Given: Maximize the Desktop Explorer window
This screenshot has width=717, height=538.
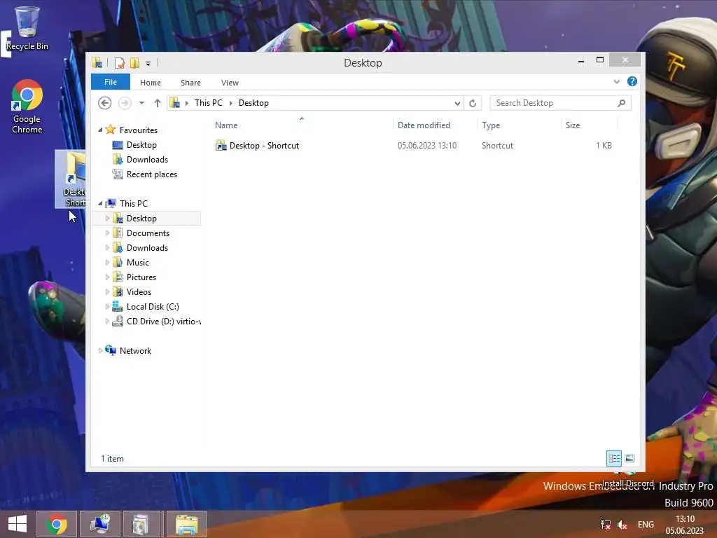Looking at the screenshot, I should 600,60.
